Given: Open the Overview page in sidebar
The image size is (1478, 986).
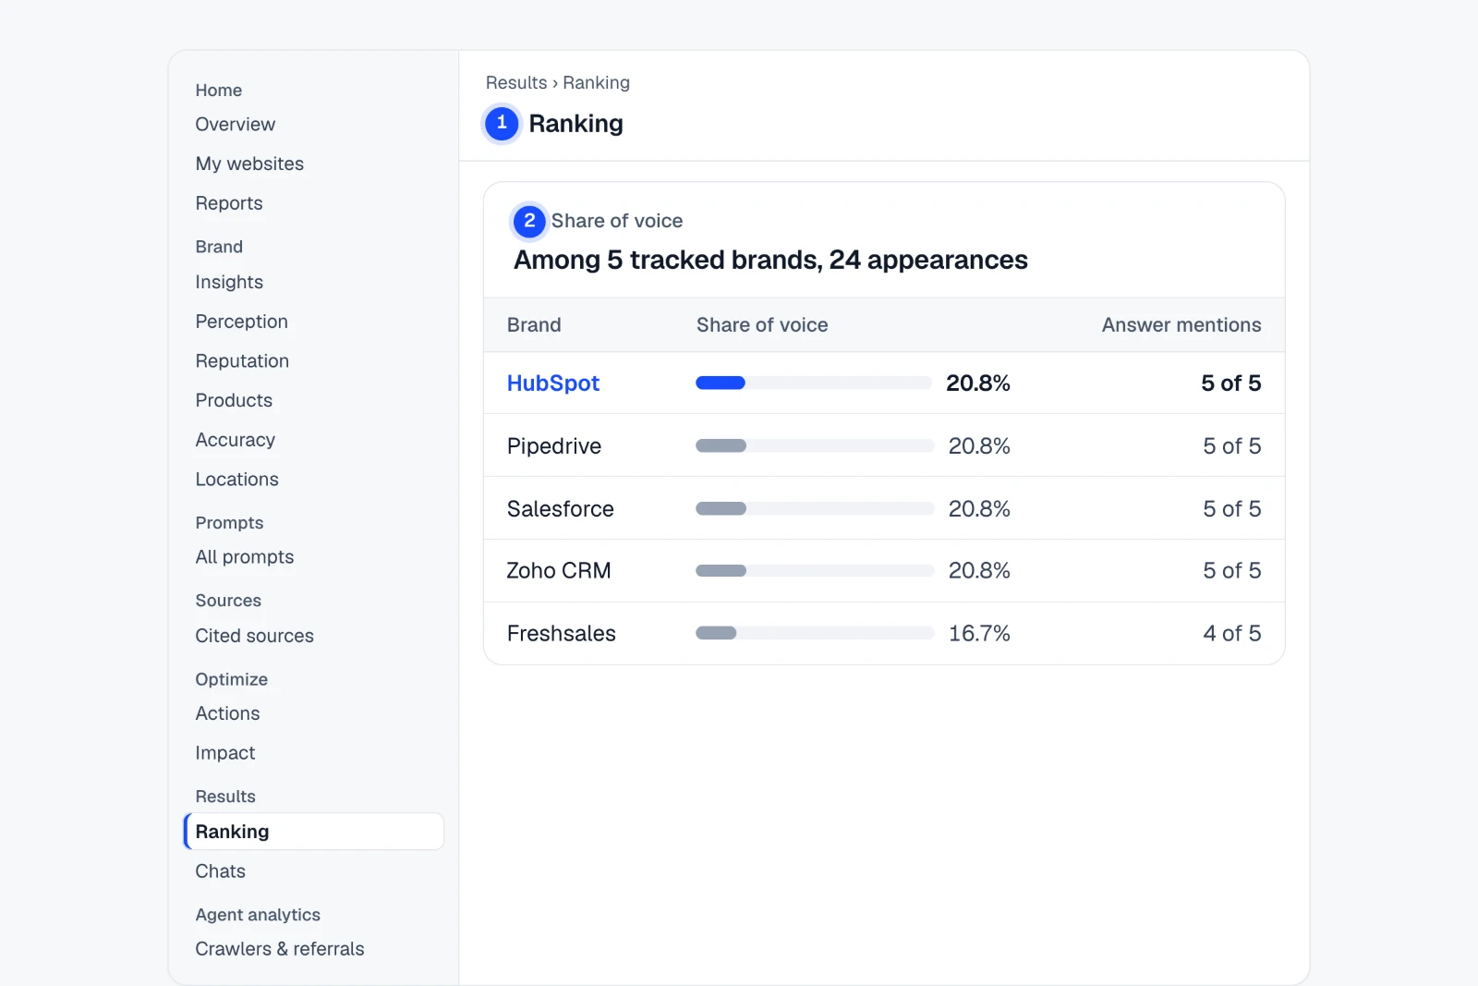Looking at the screenshot, I should [235, 125].
